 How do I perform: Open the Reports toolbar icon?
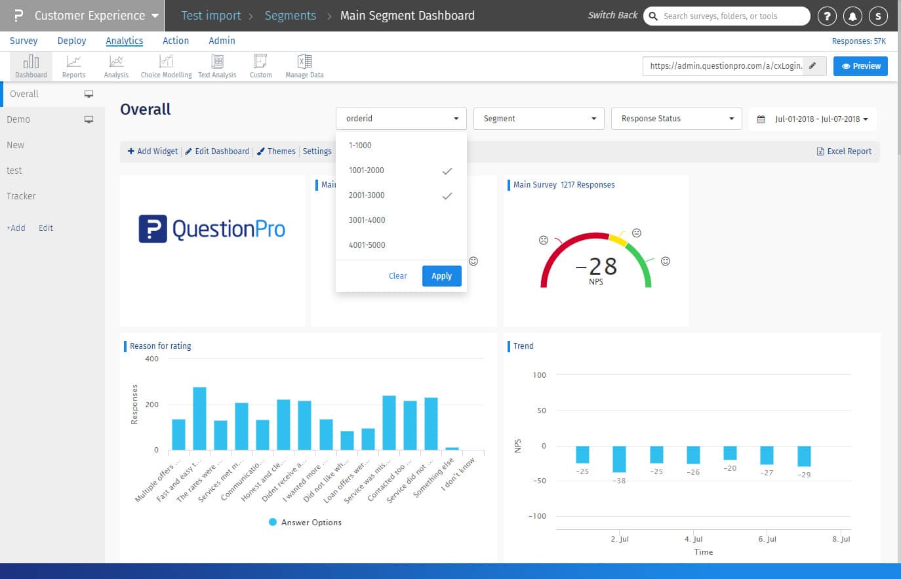click(x=73, y=66)
